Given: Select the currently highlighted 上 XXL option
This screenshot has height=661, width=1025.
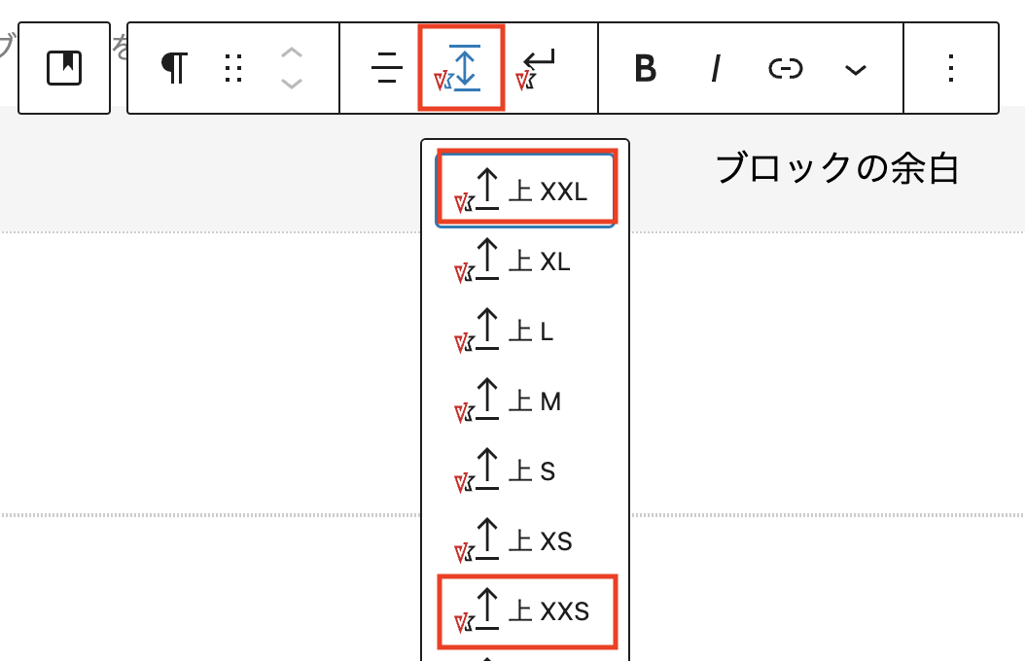Looking at the screenshot, I should pos(526,188).
